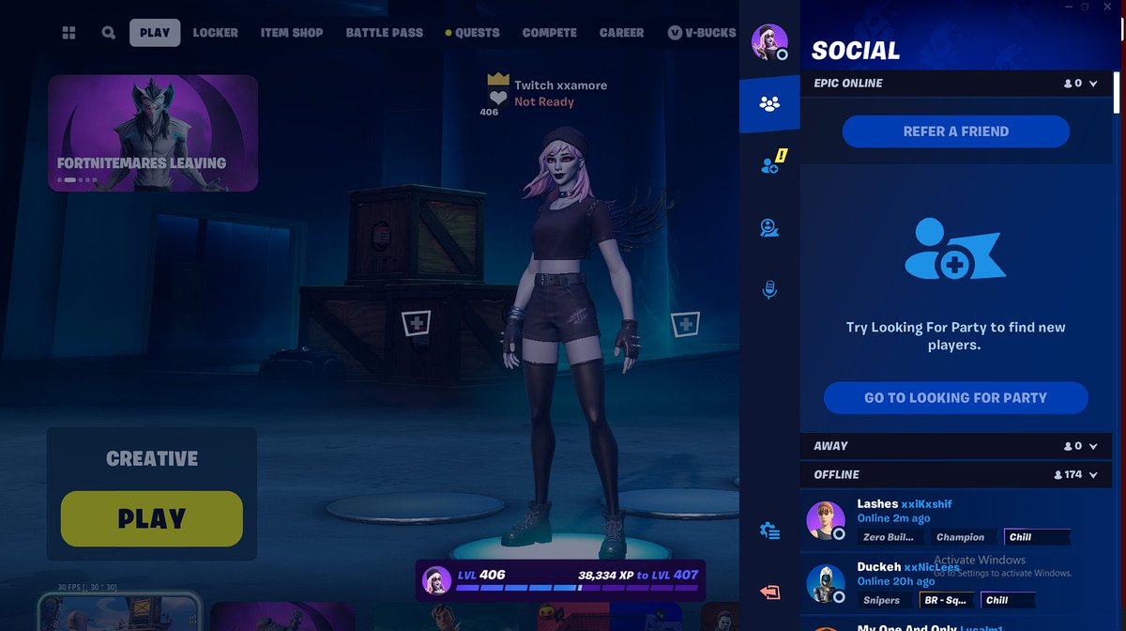This screenshot has height=631, width=1126.
Task: Select first island thumbnail at bottom
Action: [x=119, y=612]
